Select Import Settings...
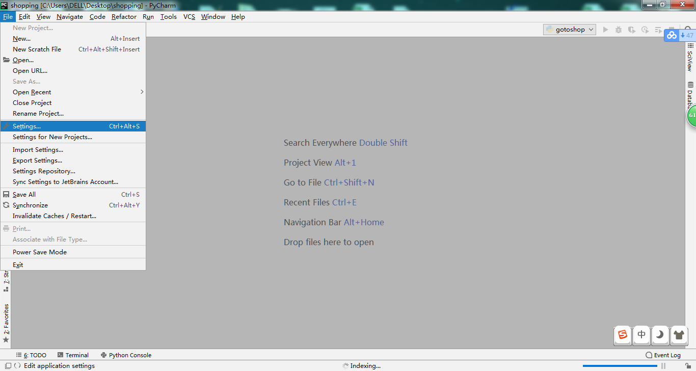The image size is (696, 371). click(73, 150)
